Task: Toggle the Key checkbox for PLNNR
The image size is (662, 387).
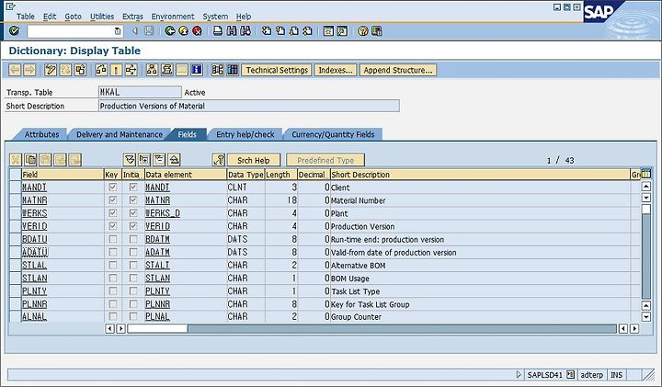Action: click(x=113, y=304)
